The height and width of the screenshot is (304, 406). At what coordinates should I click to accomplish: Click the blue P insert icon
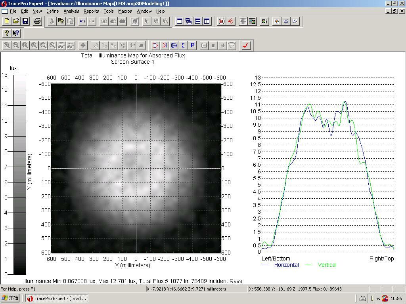pos(192,46)
